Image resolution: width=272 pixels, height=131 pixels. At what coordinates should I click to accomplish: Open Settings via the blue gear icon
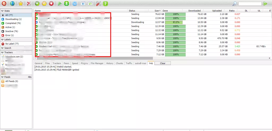click(75, 4)
